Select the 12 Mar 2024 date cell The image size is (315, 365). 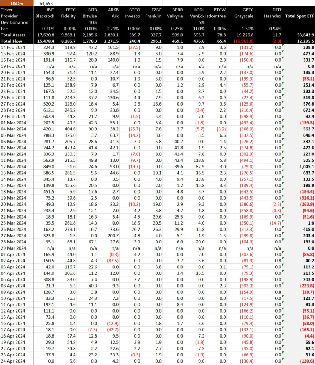tap(14, 167)
